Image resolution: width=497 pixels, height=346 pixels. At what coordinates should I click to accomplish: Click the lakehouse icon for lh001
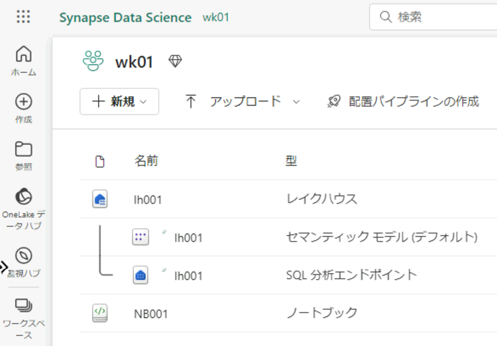pos(100,199)
